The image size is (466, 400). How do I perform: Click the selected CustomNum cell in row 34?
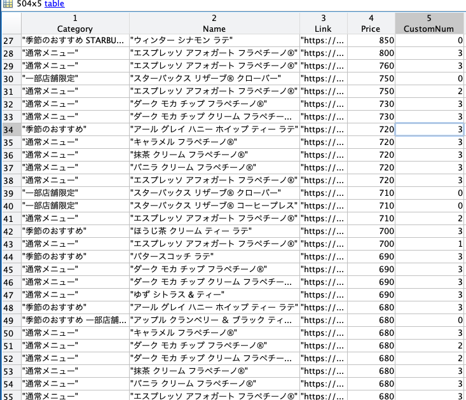[x=429, y=130]
